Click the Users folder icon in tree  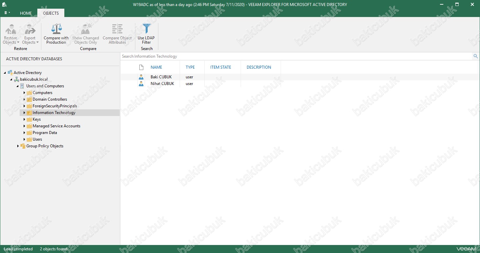pyautogui.click(x=29, y=139)
